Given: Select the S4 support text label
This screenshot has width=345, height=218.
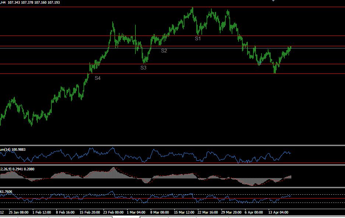Looking at the screenshot, I should point(97,78).
